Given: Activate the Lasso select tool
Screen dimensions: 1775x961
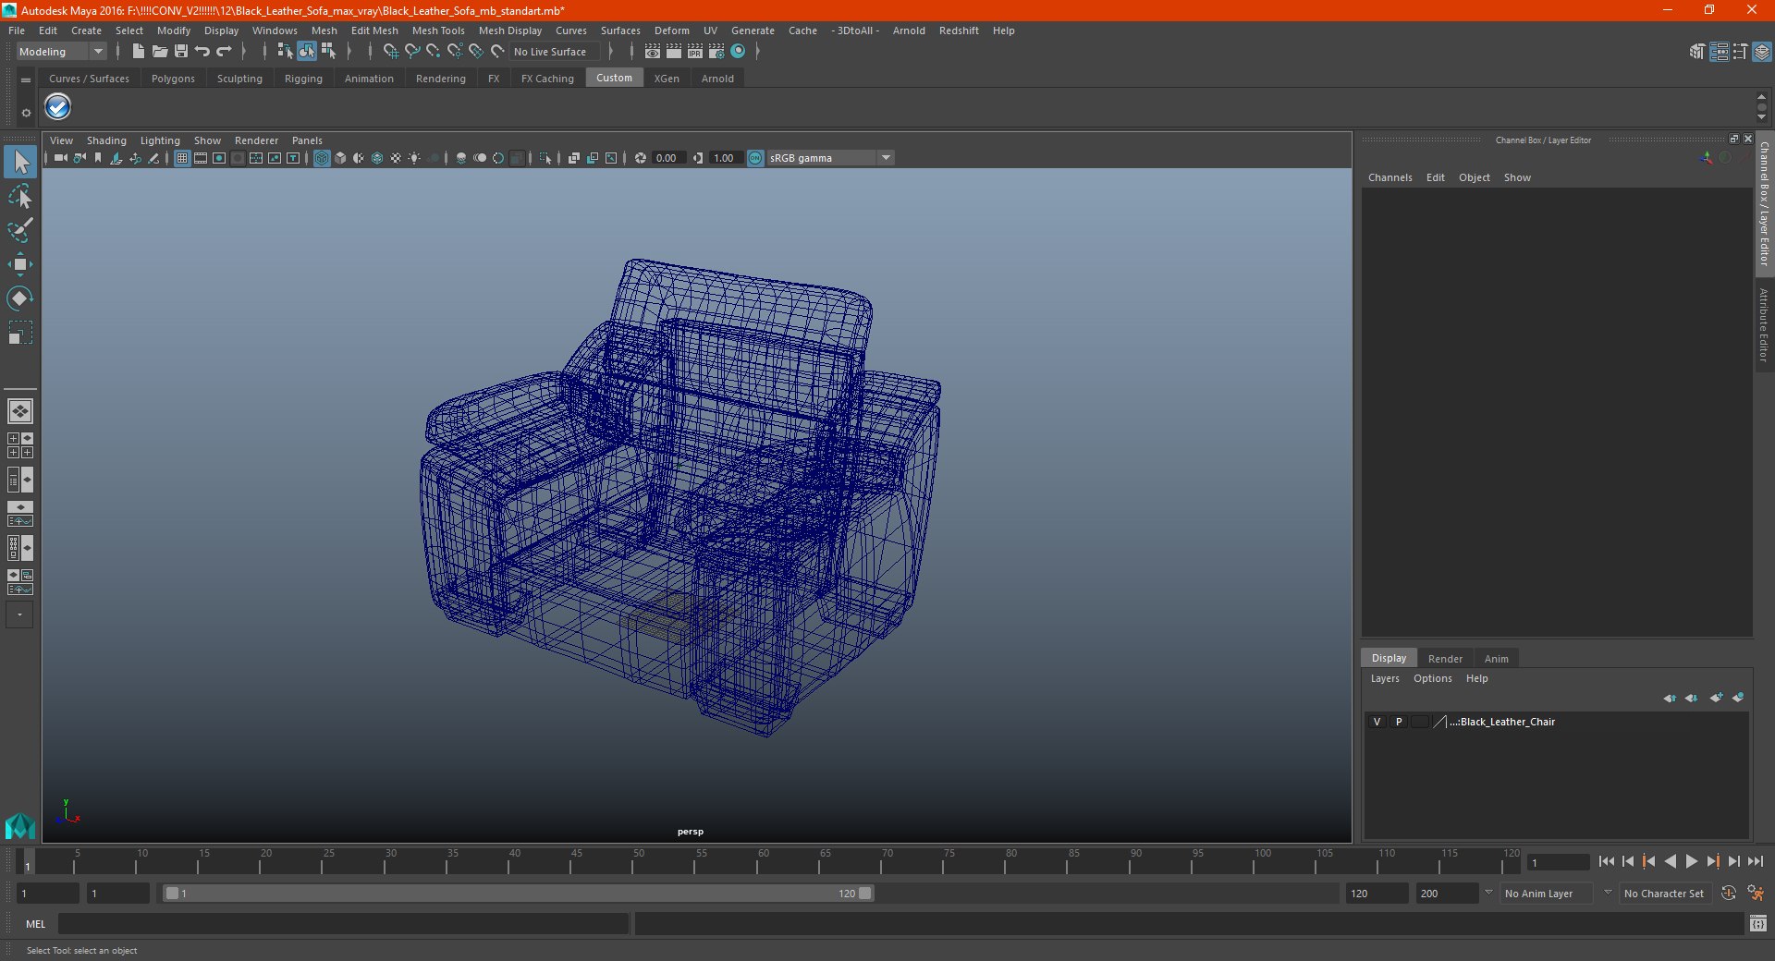Looking at the screenshot, I should [x=20, y=197].
